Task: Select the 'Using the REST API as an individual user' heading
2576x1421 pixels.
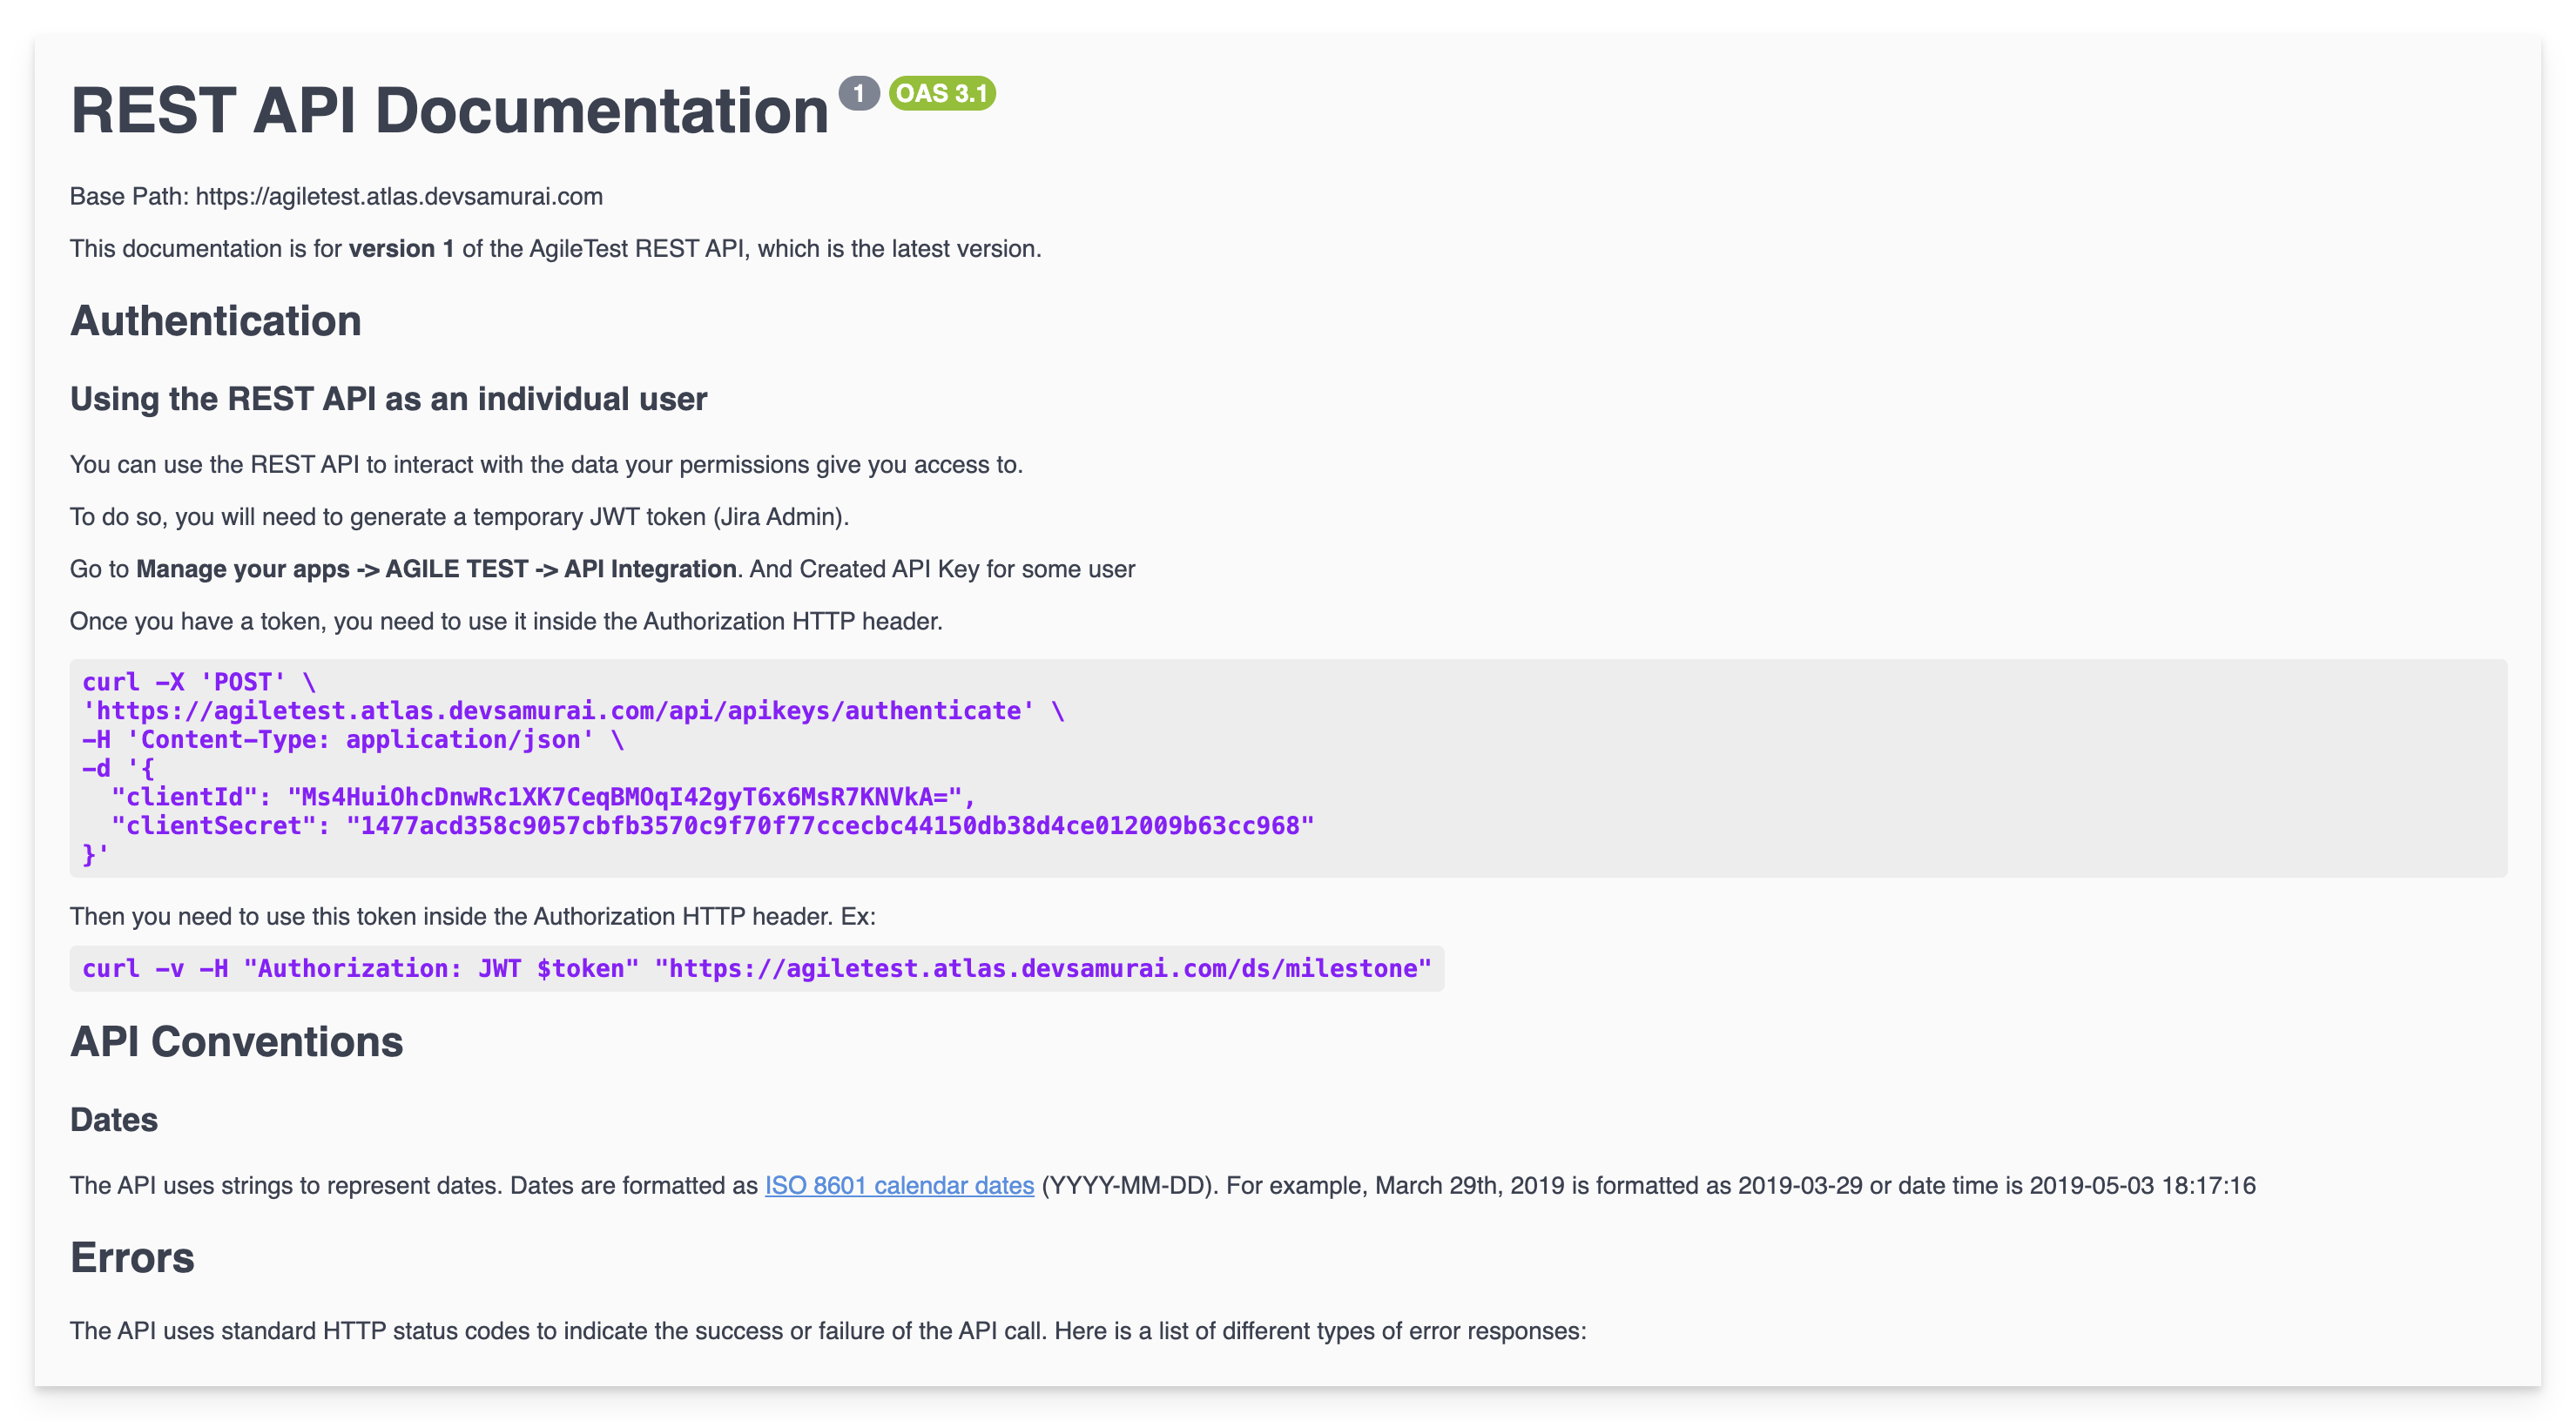Action: point(388,399)
